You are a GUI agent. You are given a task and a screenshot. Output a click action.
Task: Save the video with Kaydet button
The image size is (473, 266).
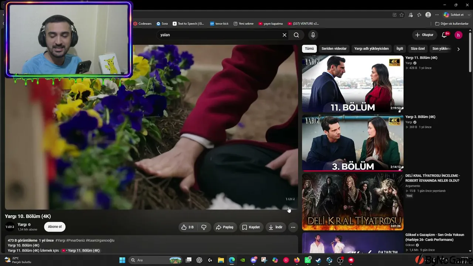[x=251, y=227]
